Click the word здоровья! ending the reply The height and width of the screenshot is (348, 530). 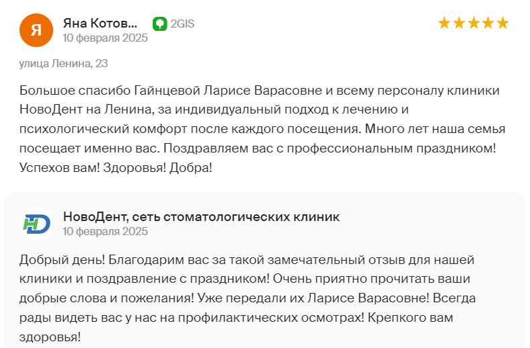[x=50, y=337]
